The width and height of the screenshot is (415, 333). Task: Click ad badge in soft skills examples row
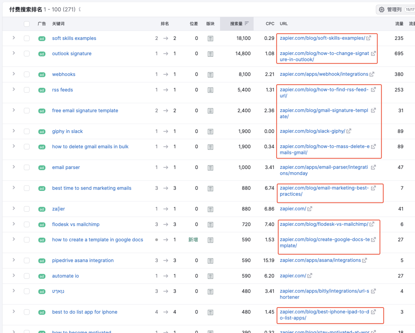[x=42, y=39]
